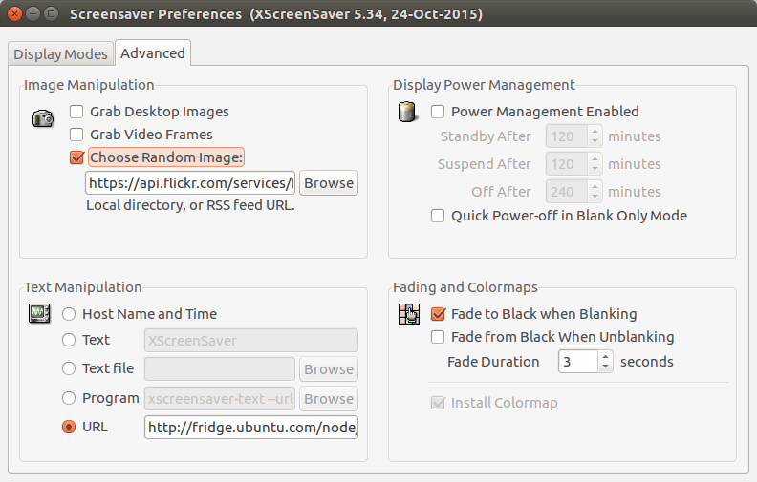Increase Fade Duration with up arrow
This screenshot has width=757, height=482.
click(605, 356)
